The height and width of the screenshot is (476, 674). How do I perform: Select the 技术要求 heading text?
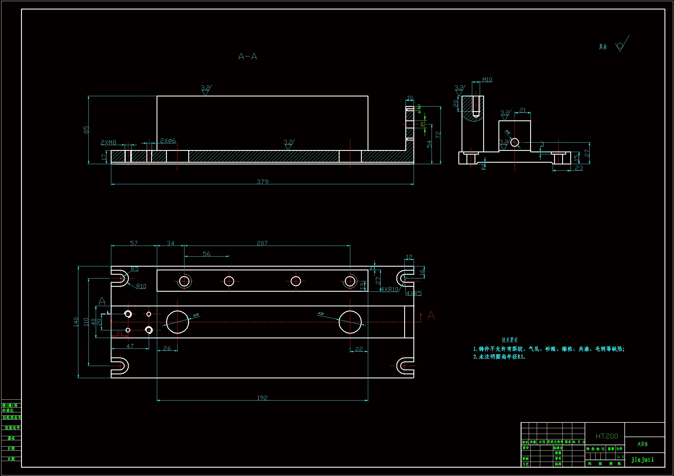click(x=510, y=340)
